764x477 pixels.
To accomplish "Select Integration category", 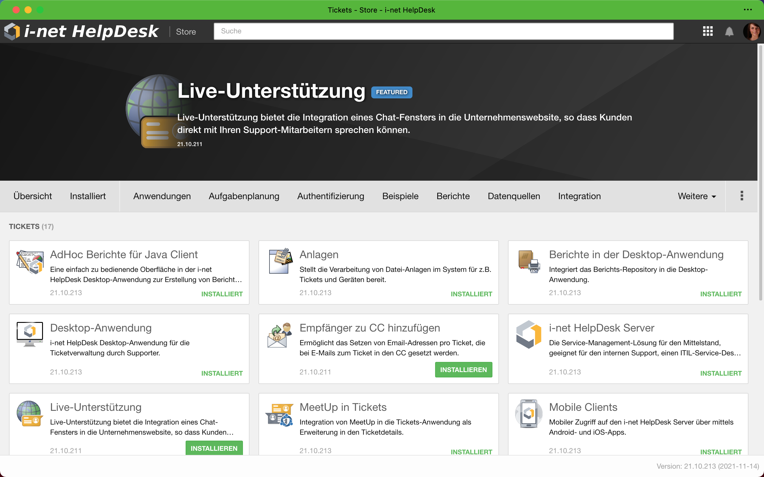I will tap(579, 196).
